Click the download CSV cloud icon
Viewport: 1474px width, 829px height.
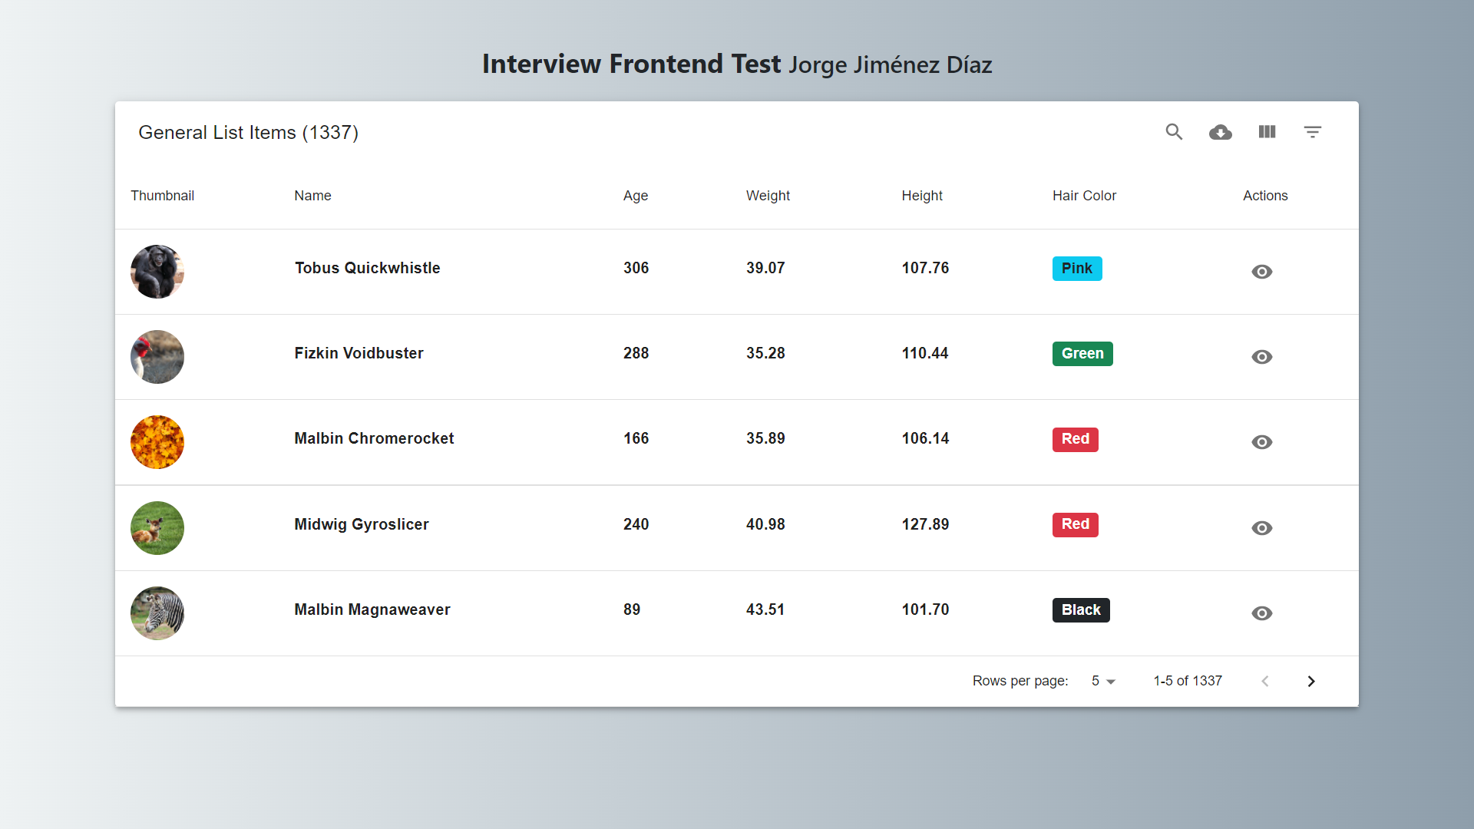click(1220, 132)
